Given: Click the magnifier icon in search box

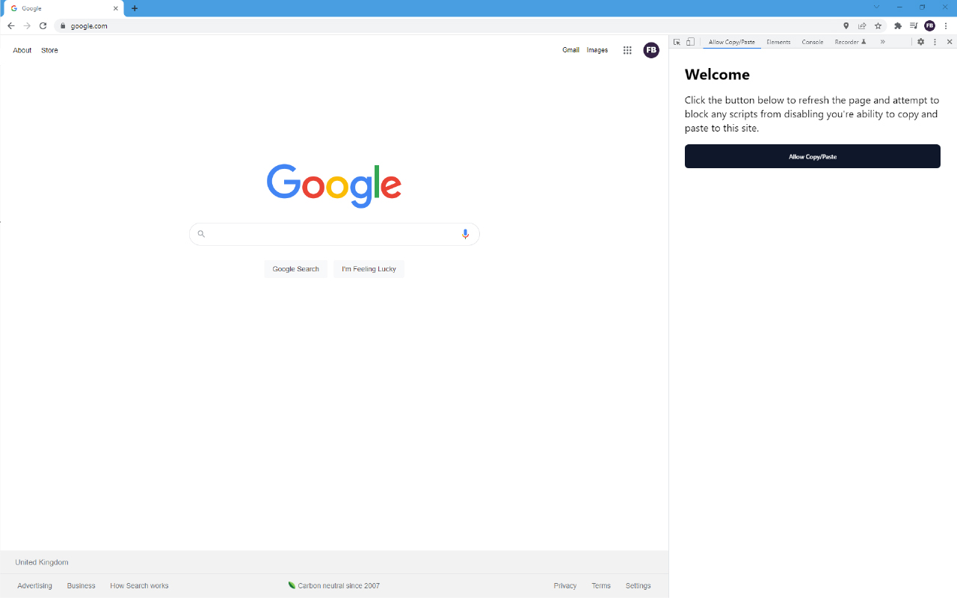Looking at the screenshot, I should click(201, 234).
